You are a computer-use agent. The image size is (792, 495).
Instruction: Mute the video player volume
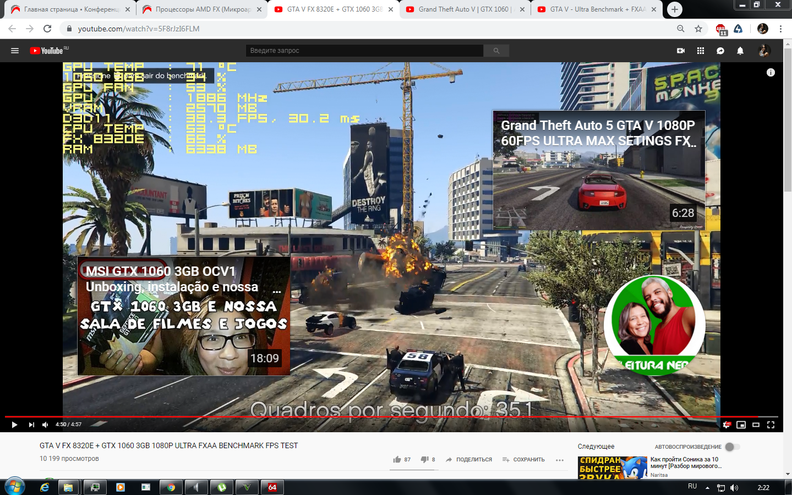point(46,425)
